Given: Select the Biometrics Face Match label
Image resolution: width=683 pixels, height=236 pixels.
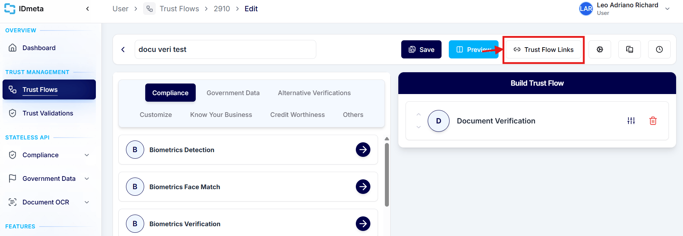Looking at the screenshot, I should [185, 187].
